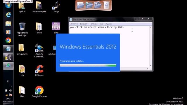Open Windows Explorer taskbar icon
This screenshot has height=105, width=187.
[8, 24]
